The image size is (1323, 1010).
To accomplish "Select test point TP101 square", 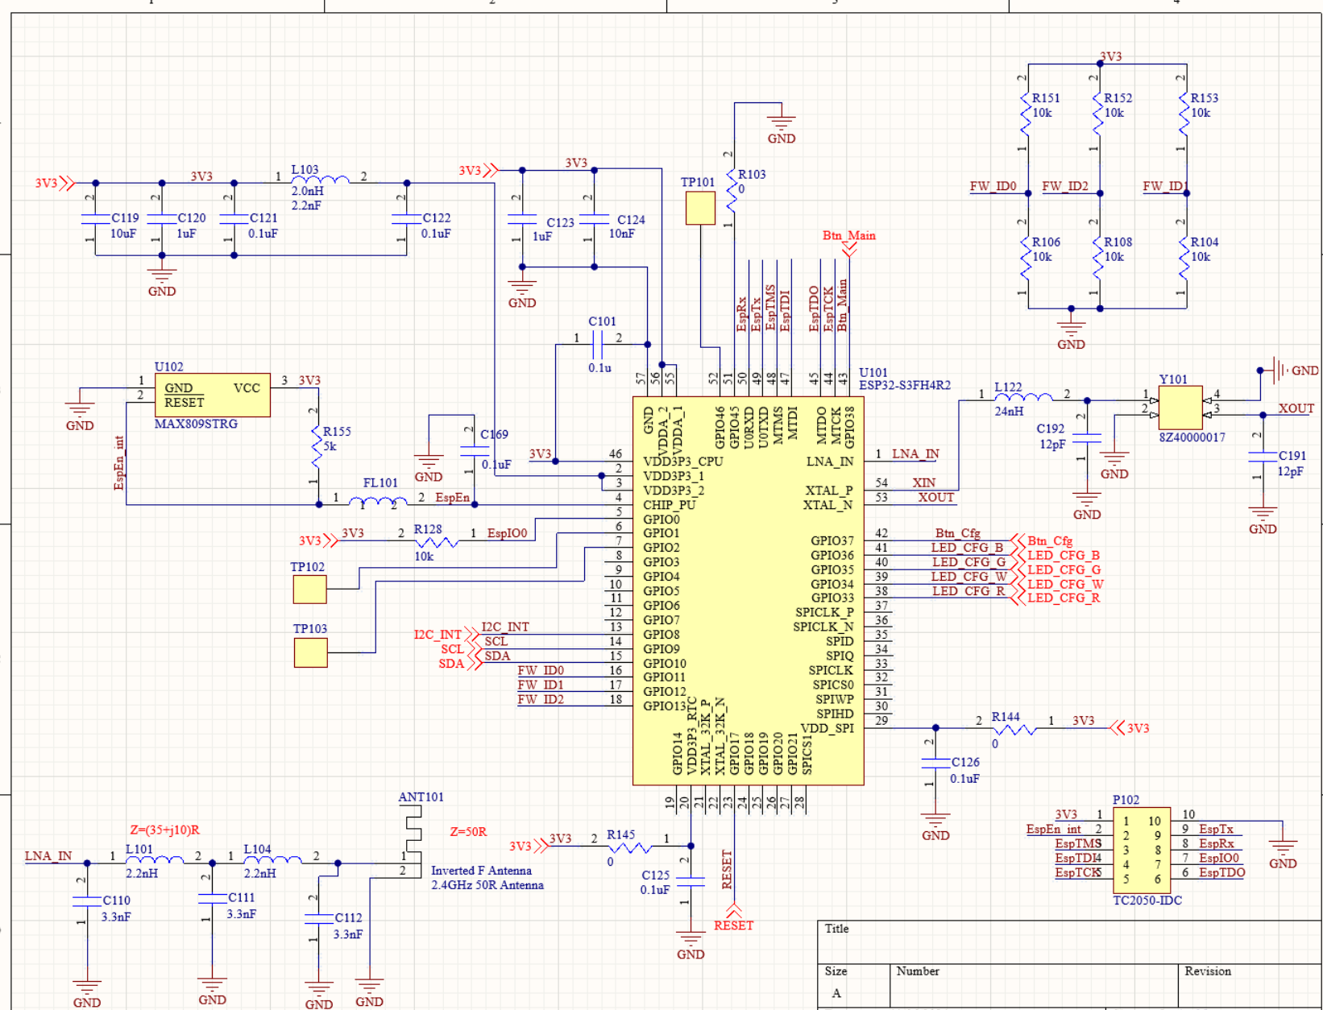I will click(x=700, y=209).
